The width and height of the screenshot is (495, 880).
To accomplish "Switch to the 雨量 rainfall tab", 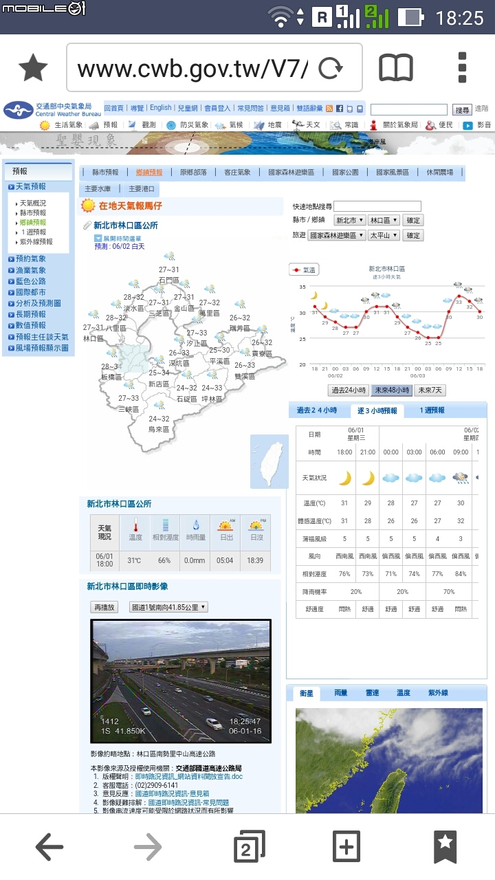I will click(x=341, y=693).
